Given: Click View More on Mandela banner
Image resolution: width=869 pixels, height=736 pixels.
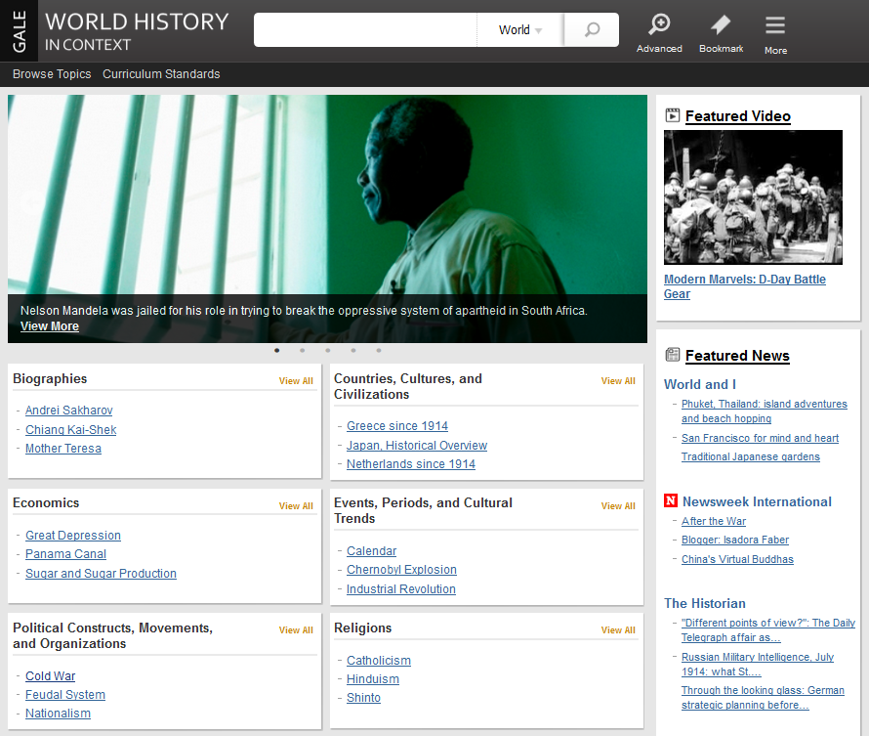Looking at the screenshot, I should pos(50,326).
